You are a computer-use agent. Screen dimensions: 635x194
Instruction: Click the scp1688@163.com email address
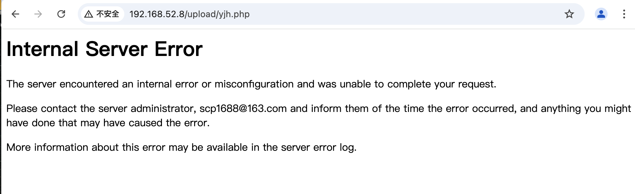[x=243, y=109]
